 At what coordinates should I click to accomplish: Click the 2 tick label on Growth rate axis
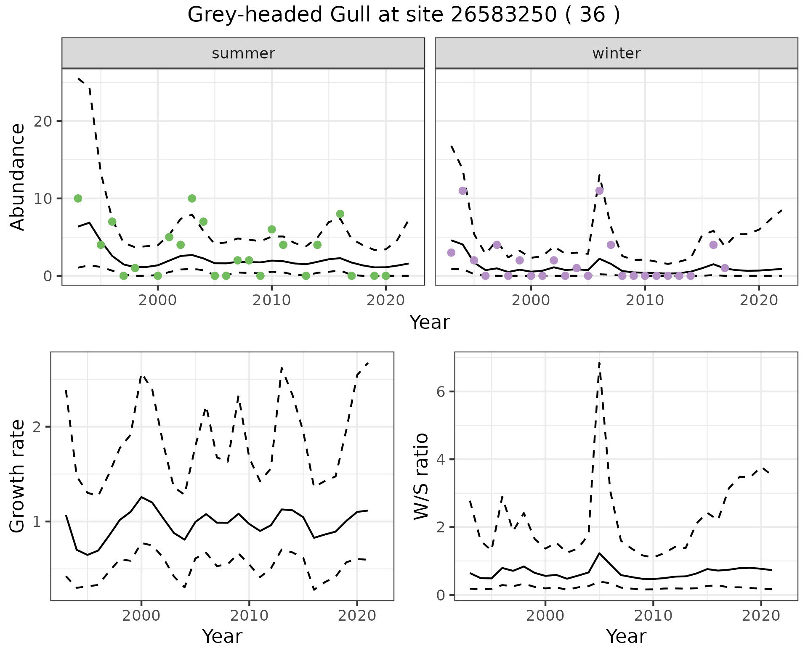point(37,427)
